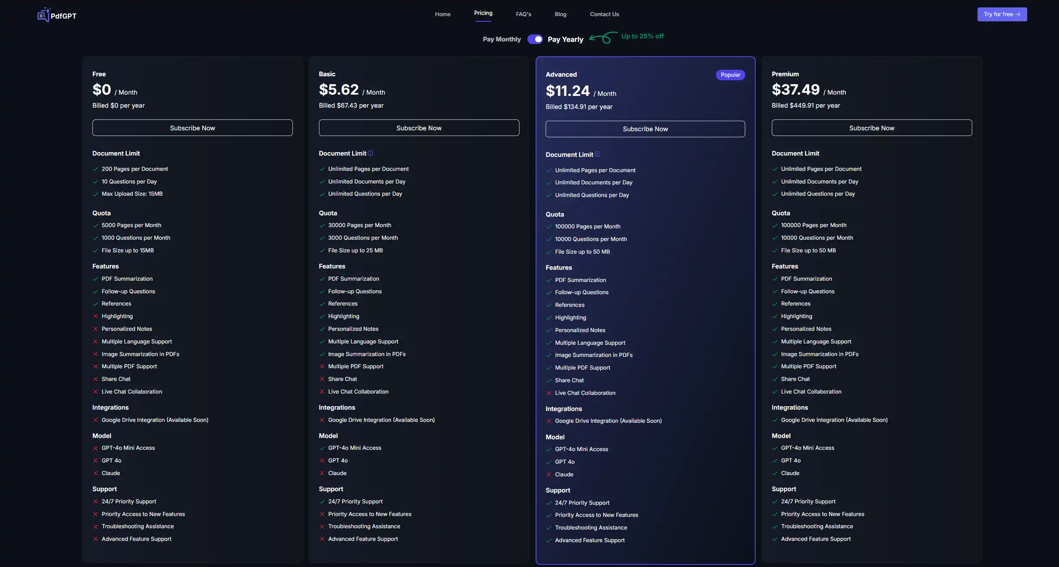Click Up to 25% off text
This screenshot has height=567, width=1059.
tap(642, 36)
